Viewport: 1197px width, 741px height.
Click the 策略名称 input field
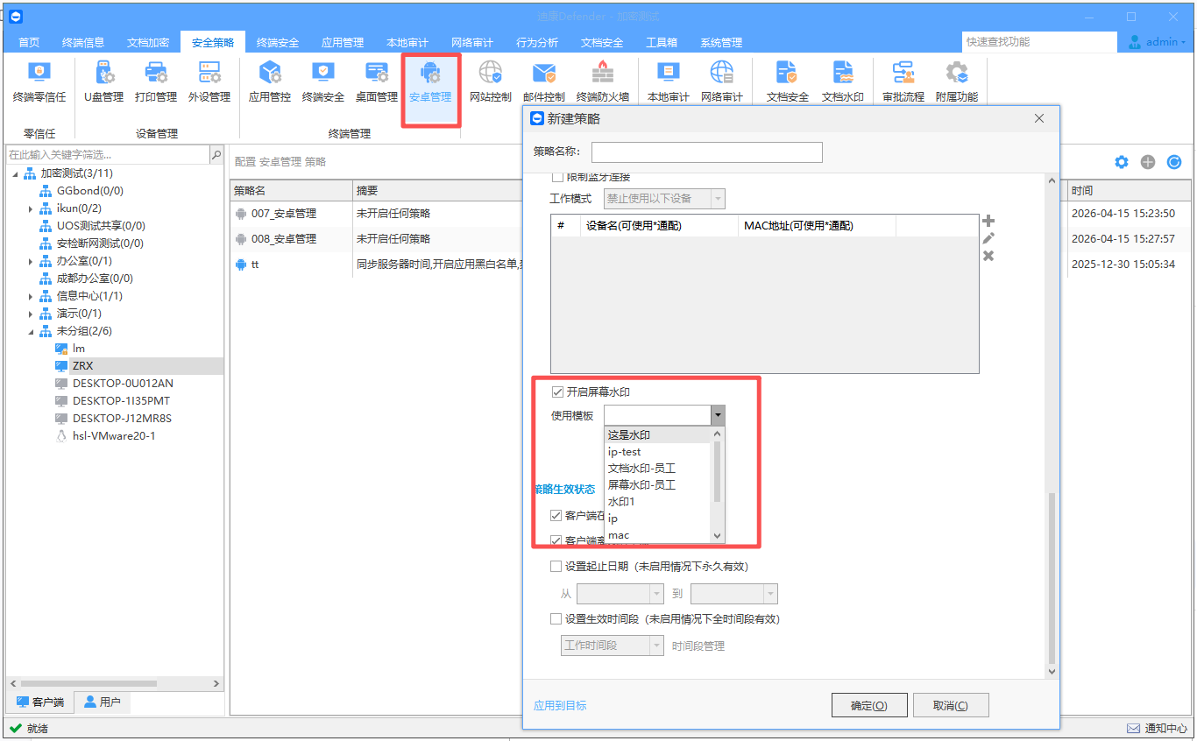tap(707, 152)
